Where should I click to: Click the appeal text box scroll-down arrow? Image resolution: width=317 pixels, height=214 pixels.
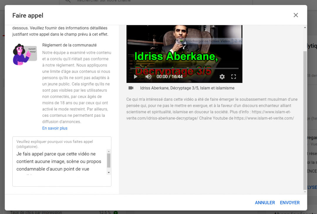[109, 172]
